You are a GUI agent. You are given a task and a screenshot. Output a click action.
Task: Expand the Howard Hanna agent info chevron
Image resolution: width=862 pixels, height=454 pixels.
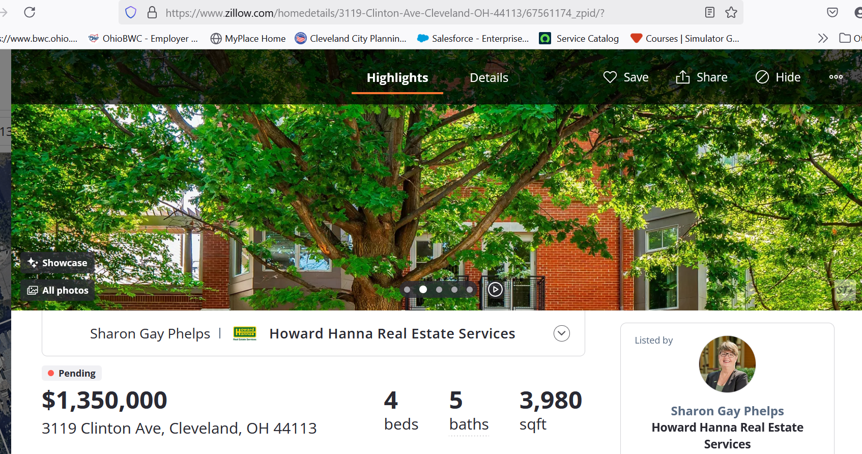click(x=562, y=333)
